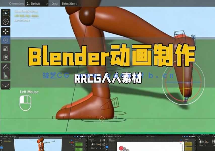Click the Left Mouse instruction label
This screenshot has width=215, height=151.
pos(29,92)
